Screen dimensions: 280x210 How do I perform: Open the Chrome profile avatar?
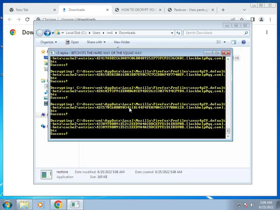pos(261,19)
